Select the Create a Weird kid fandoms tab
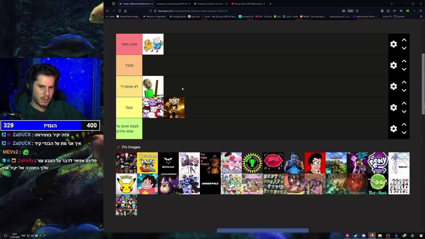The width and height of the screenshot is (425, 239). (x=136, y=4)
